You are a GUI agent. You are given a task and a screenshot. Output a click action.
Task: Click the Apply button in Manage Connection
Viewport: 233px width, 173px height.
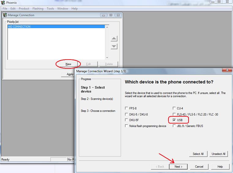pos(68,74)
